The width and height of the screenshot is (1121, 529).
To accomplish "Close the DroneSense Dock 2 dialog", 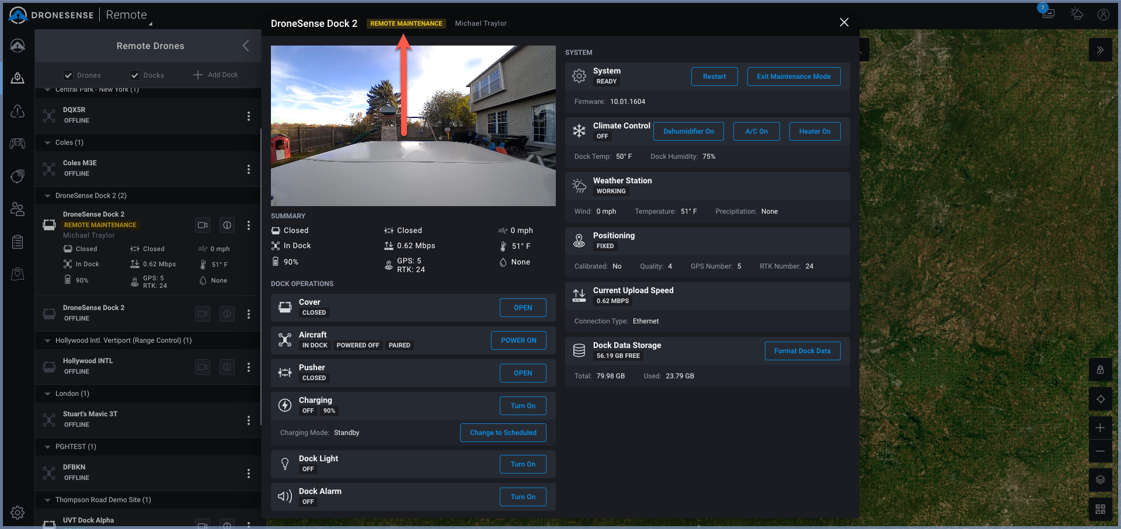I will pyautogui.click(x=844, y=22).
